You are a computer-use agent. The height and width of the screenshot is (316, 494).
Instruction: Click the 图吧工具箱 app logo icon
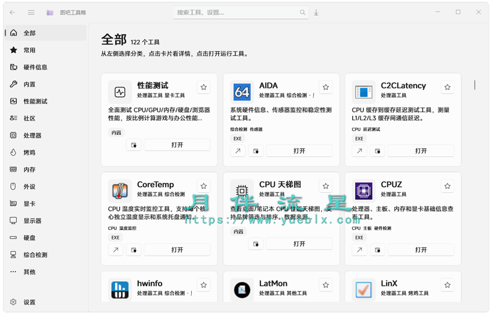pyautogui.click(x=50, y=13)
